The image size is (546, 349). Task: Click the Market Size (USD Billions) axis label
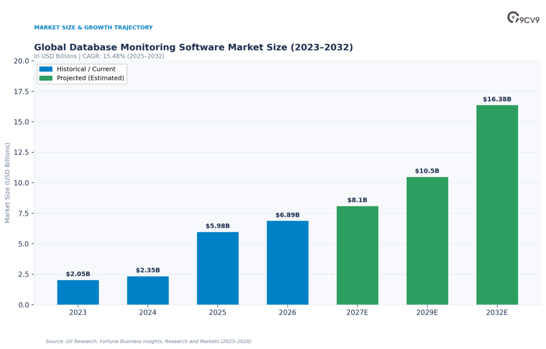tap(7, 183)
